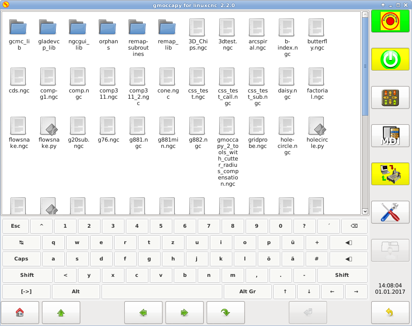The image size is (412, 326).
Task: Click the backspace key on keyboard
Action: (x=354, y=226)
